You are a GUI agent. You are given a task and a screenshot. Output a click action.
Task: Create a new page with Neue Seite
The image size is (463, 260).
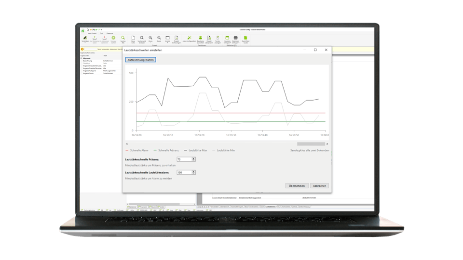pyautogui.click(x=133, y=38)
